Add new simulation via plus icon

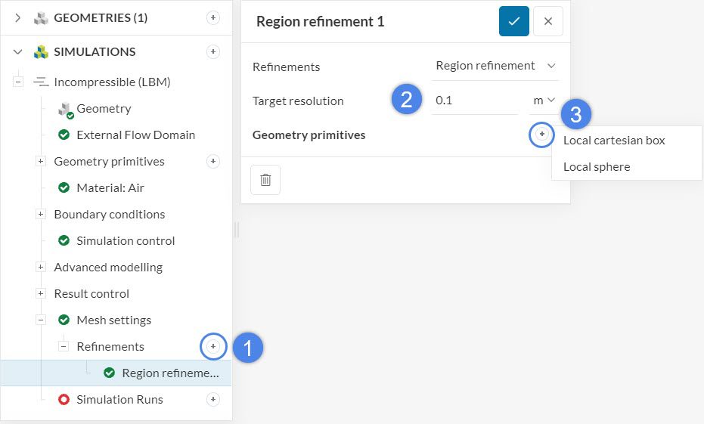point(213,51)
